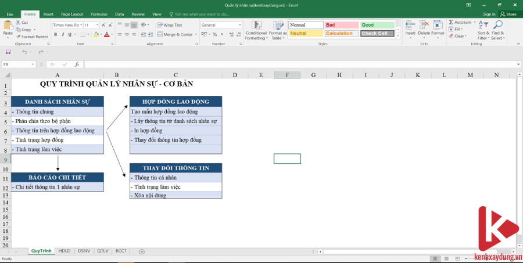The image size is (523, 263).
Task: Expand the Name Box dropdown arrow
Action: (33, 64)
